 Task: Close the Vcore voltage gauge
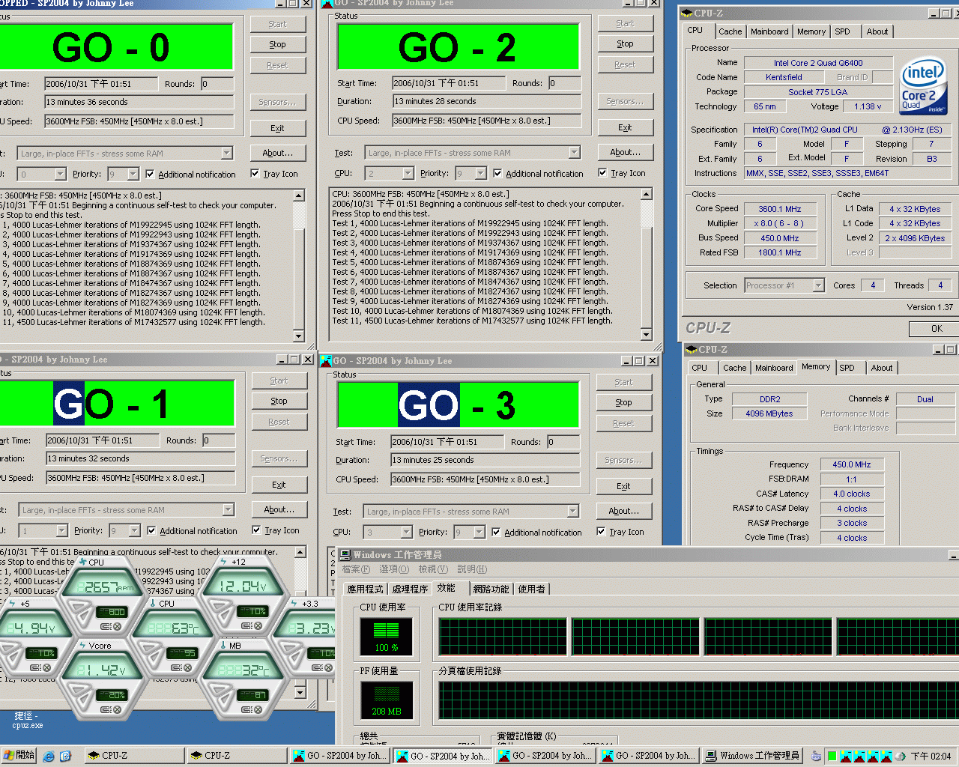(118, 709)
